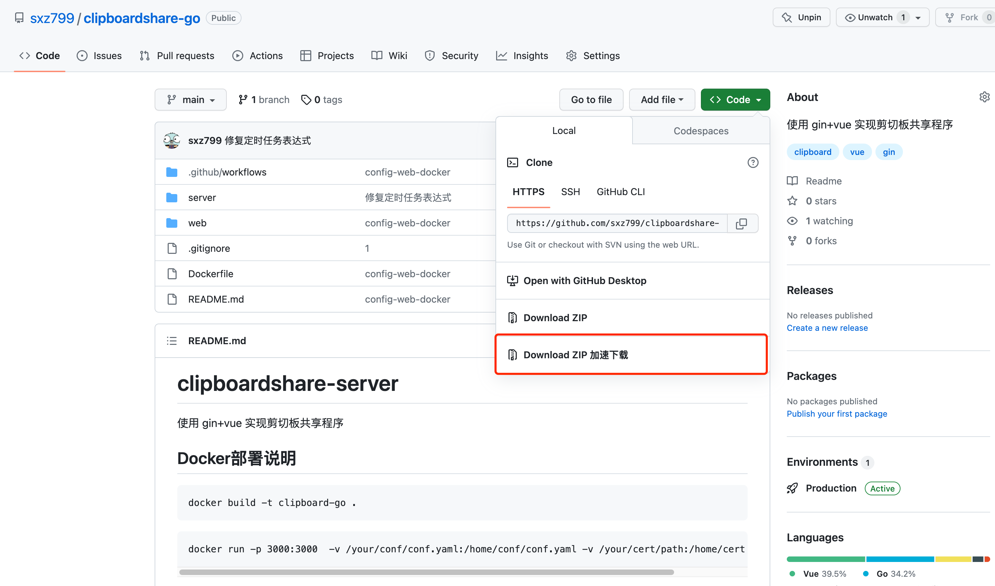The width and height of the screenshot is (995, 586).
Task: Go to Pull requests tab
Action: coord(177,56)
